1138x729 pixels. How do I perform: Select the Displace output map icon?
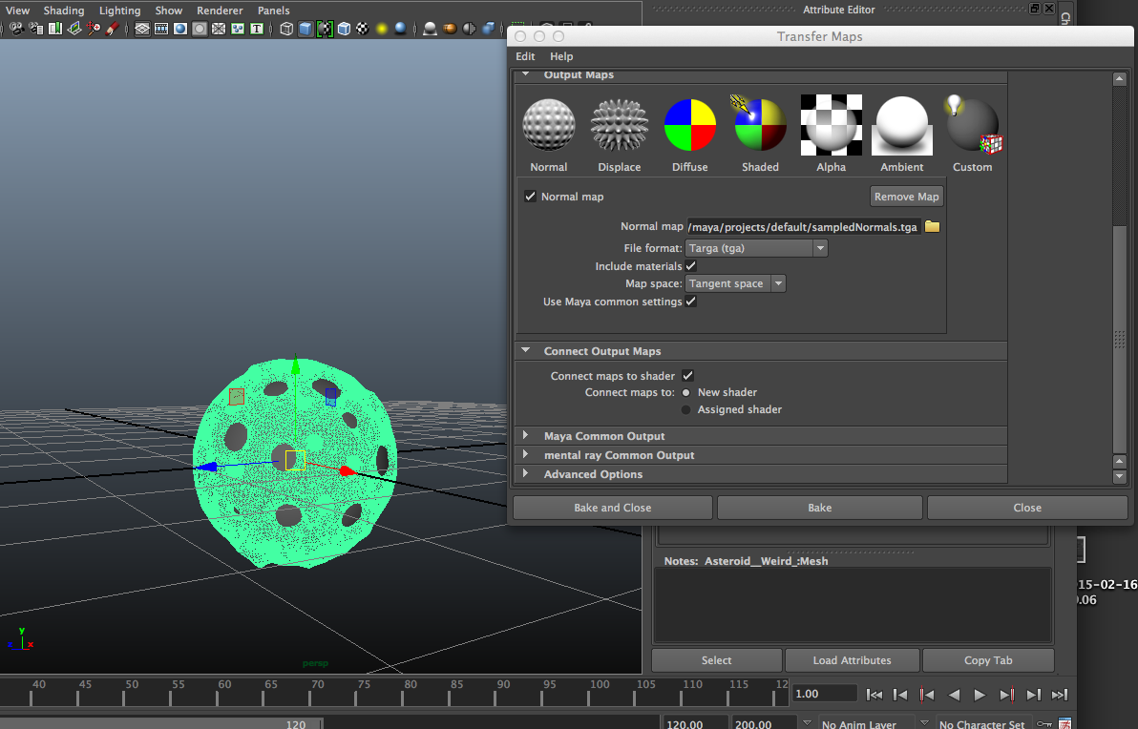[620, 125]
